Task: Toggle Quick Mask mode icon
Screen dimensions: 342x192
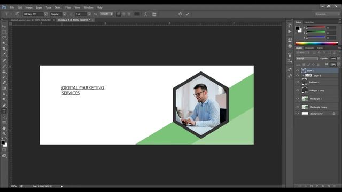Action: point(4,150)
